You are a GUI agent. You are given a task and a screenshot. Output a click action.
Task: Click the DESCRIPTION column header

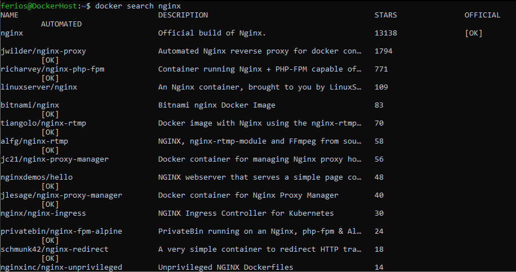(183, 15)
